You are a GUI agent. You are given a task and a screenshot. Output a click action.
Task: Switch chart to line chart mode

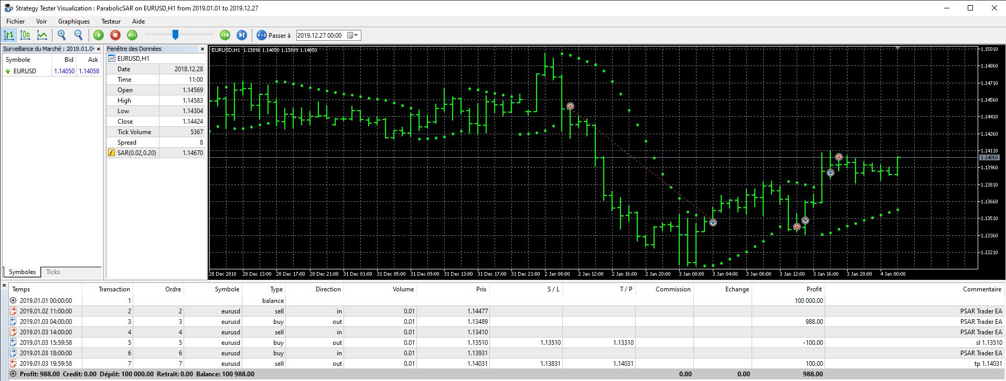pyautogui.click(x=42, y=35)
